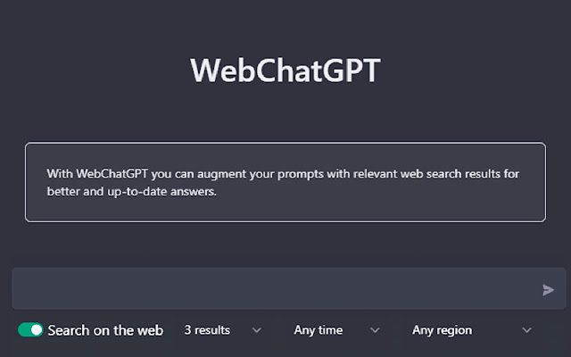Click the "better and up-to-date answers" text line
Viewport: 571px width, 357px height.
point(132,191)
